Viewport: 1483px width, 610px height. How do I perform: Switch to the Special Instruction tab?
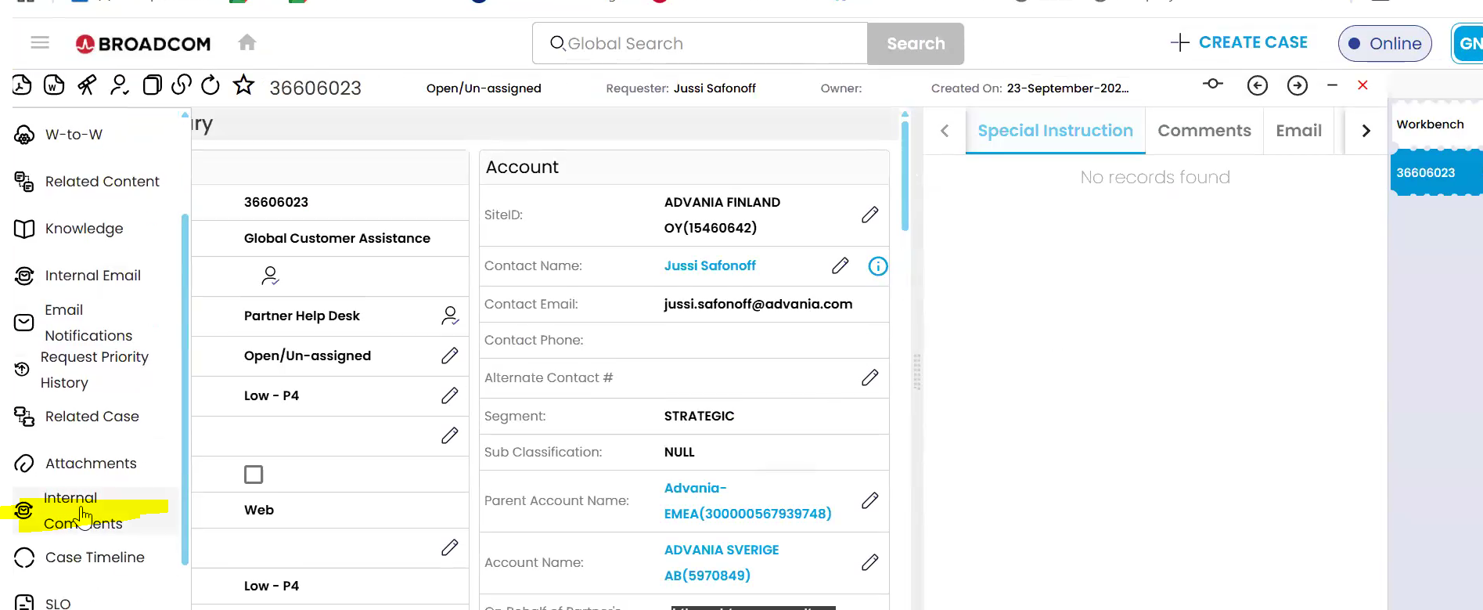pyautogui.click(x=1055, y=131)
